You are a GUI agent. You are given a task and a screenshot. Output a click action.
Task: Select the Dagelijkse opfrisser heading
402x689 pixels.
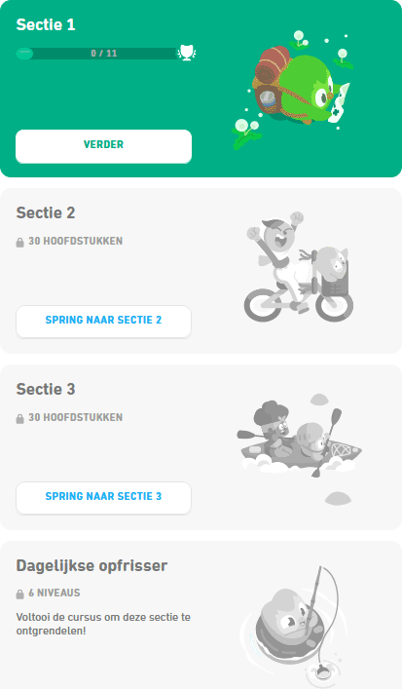[91, 565]
